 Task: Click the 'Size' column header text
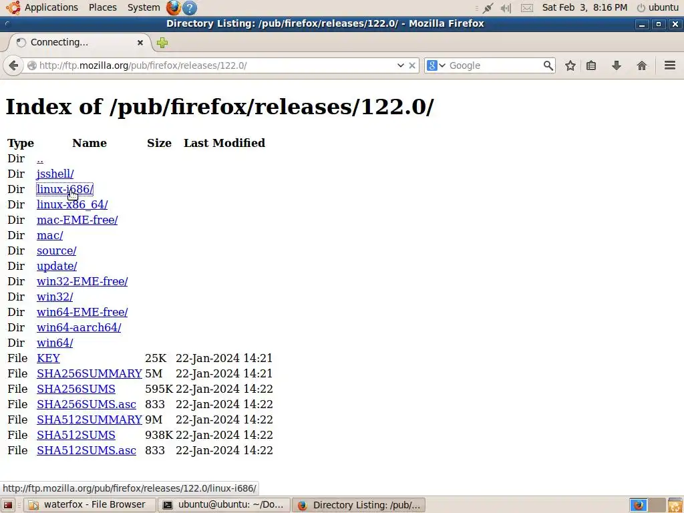[159, 143]
